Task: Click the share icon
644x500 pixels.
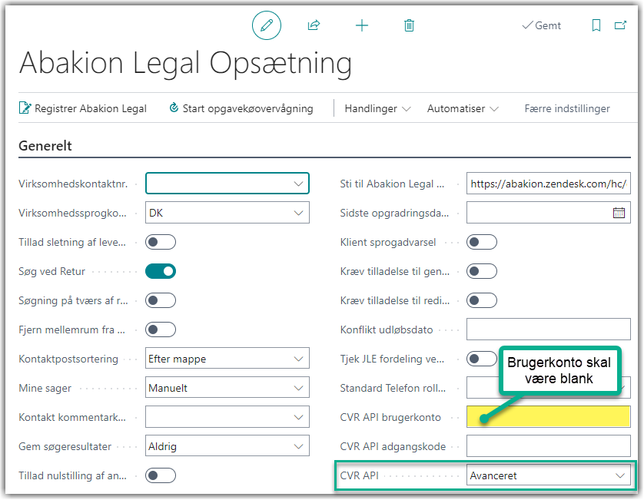Action: [314, 25]
